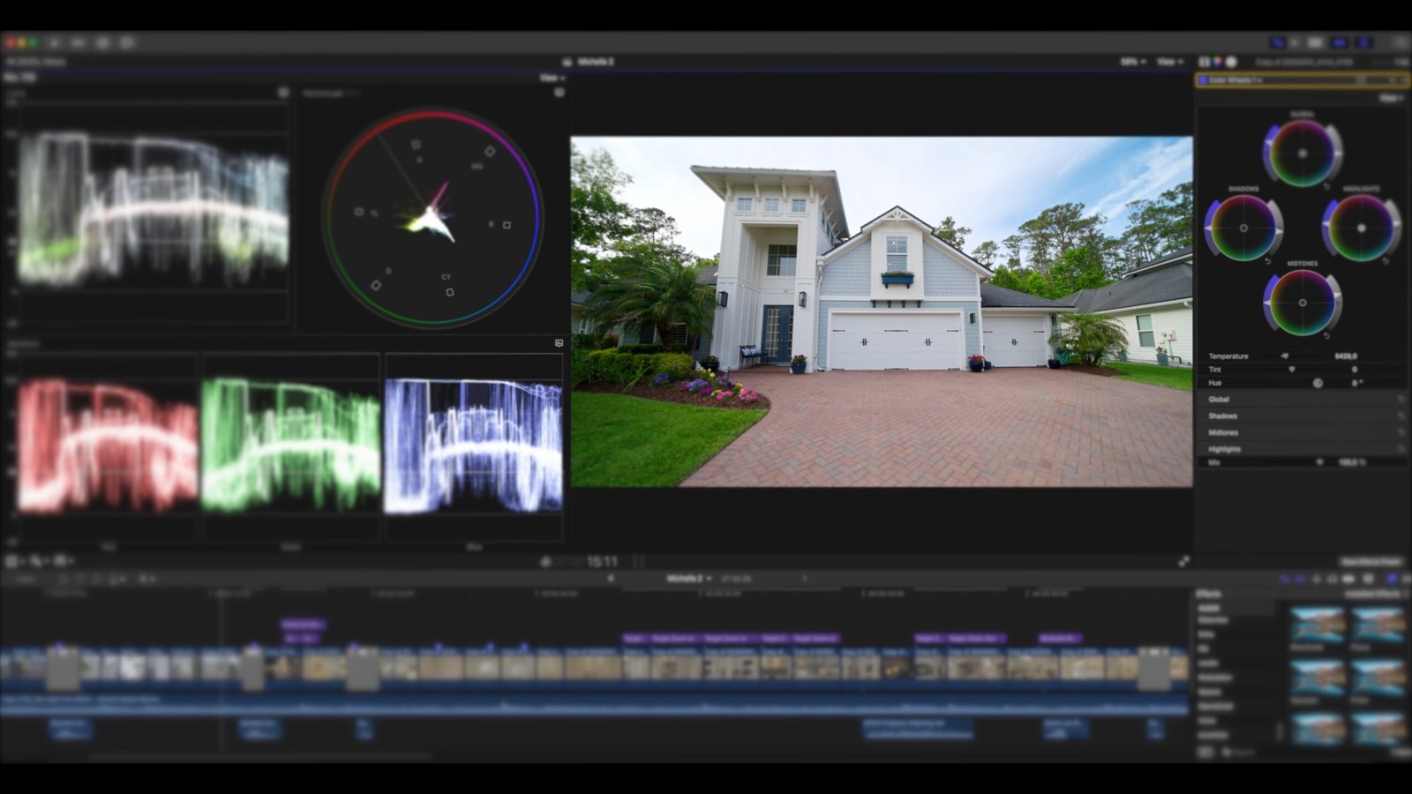Viewport: 1412px width, 794px height.
Task: Reset the Midtones color wheel
Action: pos(1326,335)
